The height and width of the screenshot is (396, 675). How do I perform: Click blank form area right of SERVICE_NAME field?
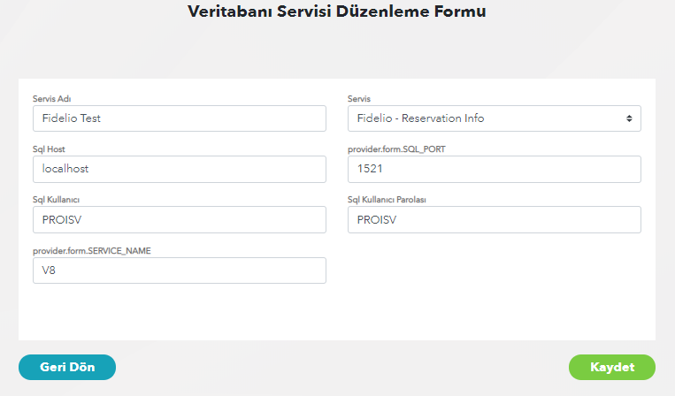[x=492, y=274]
